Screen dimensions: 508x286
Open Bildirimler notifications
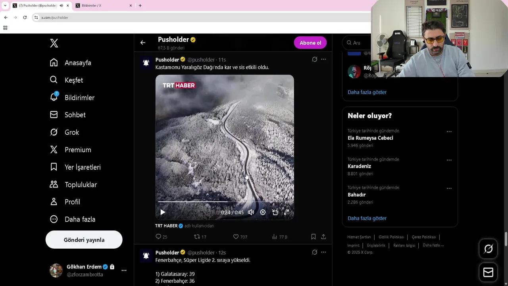pyautogui.click(x=72, y=98)
